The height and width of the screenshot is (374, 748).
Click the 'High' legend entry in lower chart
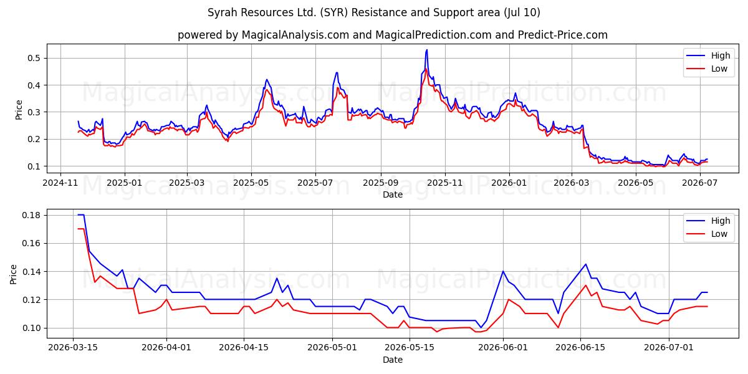coord(721,221)
